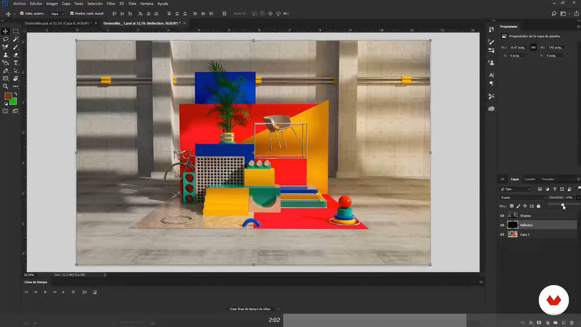The height and width of the screenshot is (327, 581).
Task: Click the lock all layer icon
Action: tap(538, 206)
